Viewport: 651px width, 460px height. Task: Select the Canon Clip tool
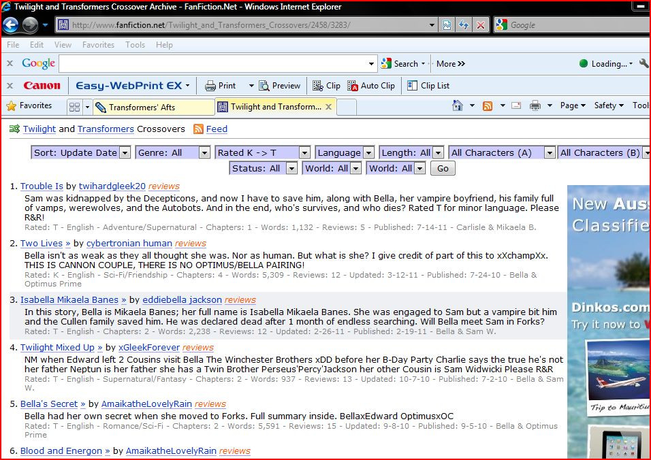[326, 86]
